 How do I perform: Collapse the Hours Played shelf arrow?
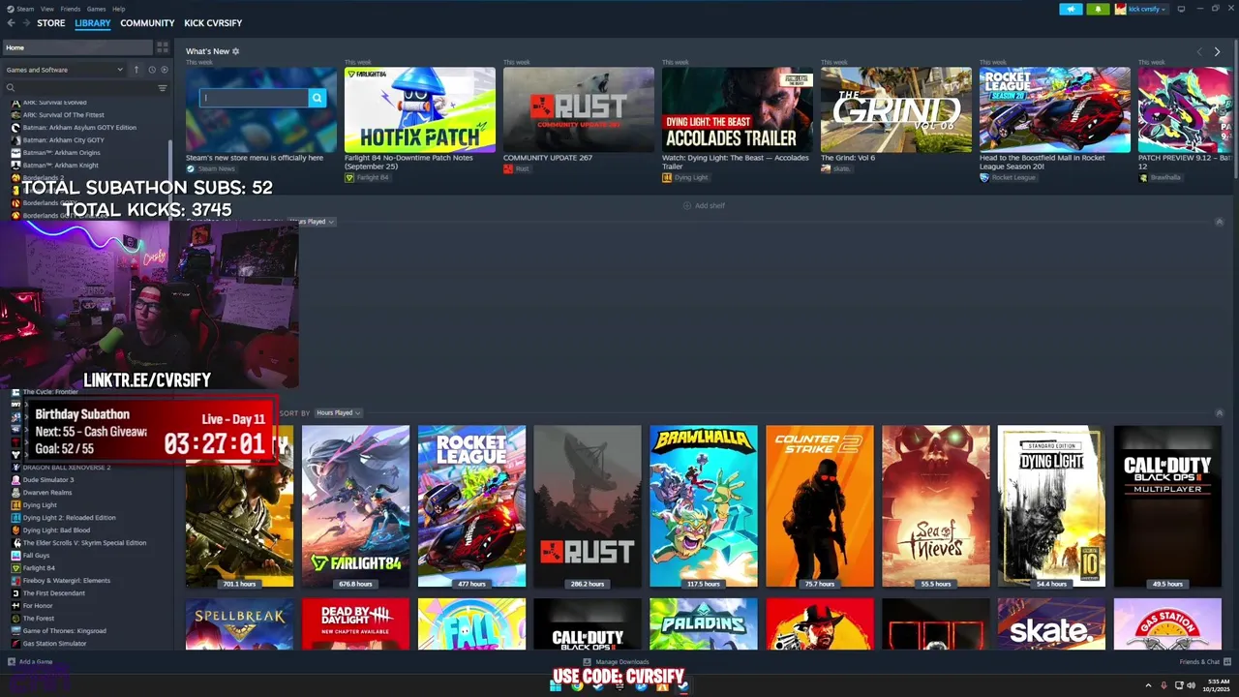(x=1219, y=413)
